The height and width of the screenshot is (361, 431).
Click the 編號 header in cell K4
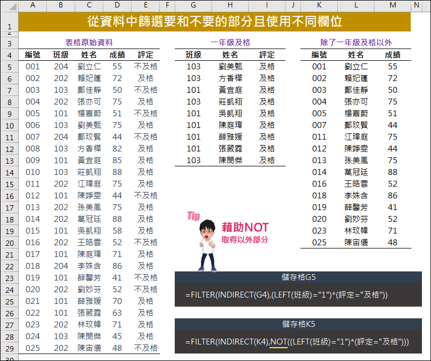[x=319, y=55]
